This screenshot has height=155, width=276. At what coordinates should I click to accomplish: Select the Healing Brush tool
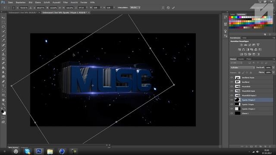pyautogui.click(x=3, y=45)
